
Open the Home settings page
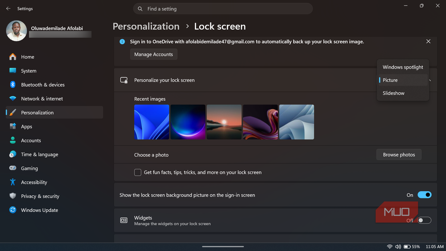54,57
